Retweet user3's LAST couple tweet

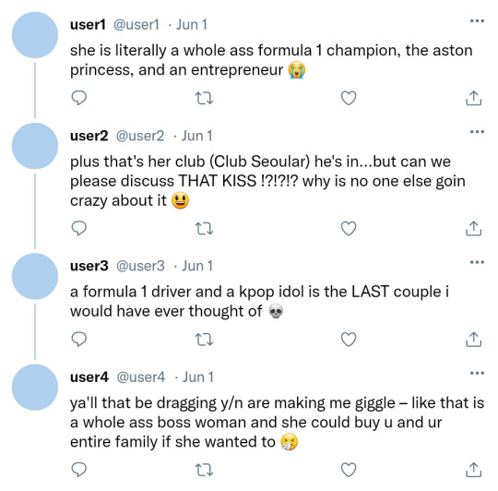point(204,340)
